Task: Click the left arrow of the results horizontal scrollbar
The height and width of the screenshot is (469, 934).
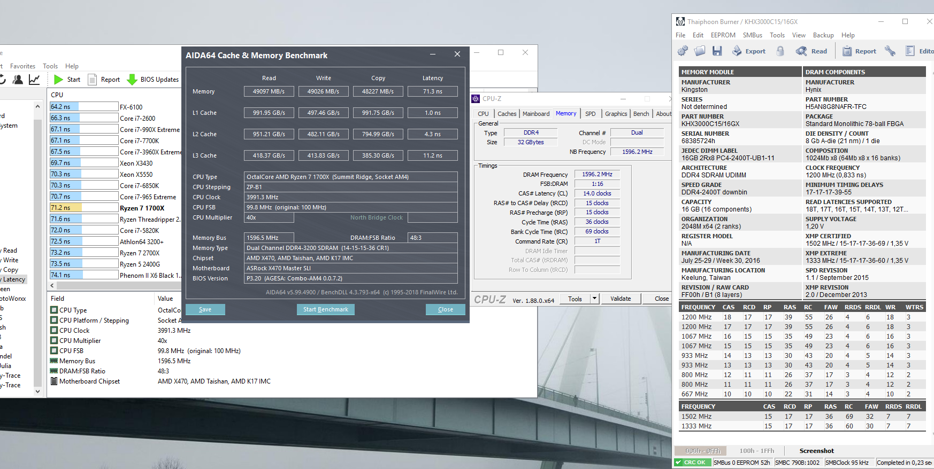Action: tap(53, 286)
